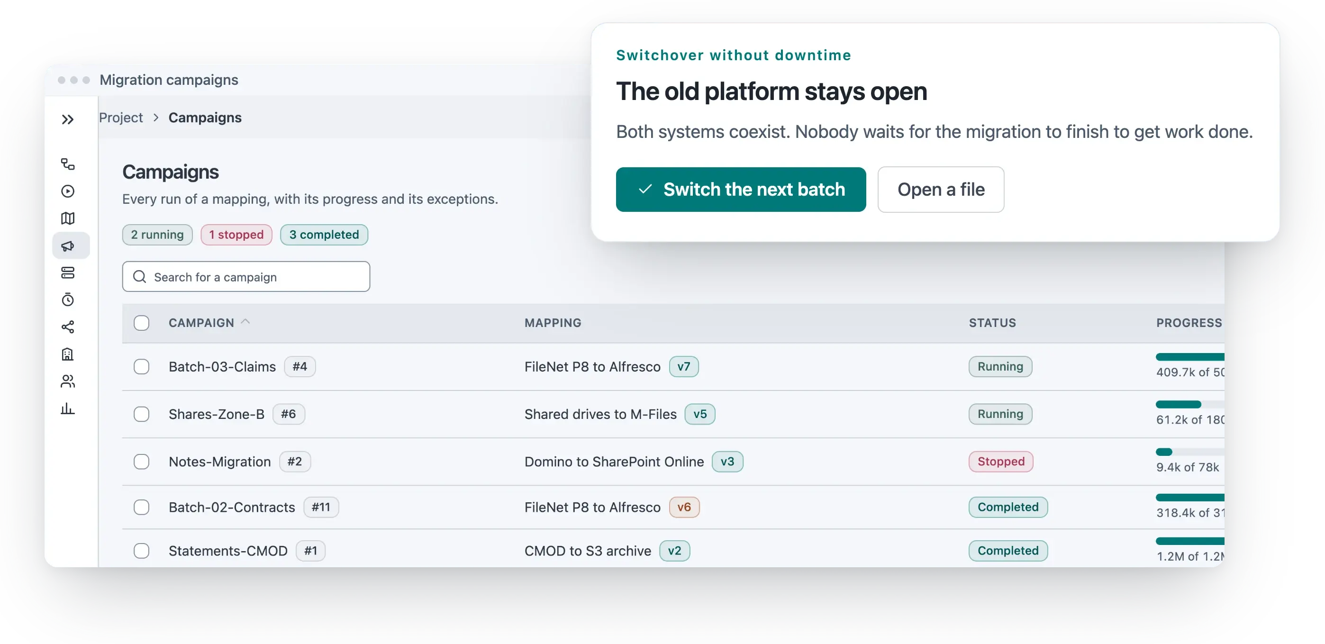This screenshot has height=644, width=1325.
Task: Expand the sidebar with double chevron icon
Action: tap(67, 120)
